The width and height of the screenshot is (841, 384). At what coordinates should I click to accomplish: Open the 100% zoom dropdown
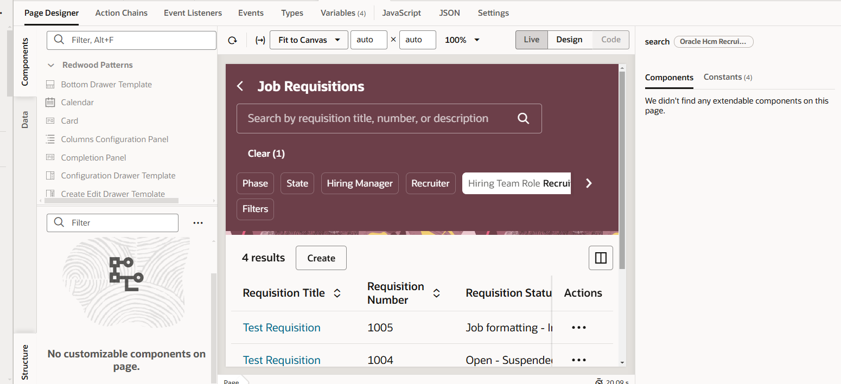click(x=462, y=40)
